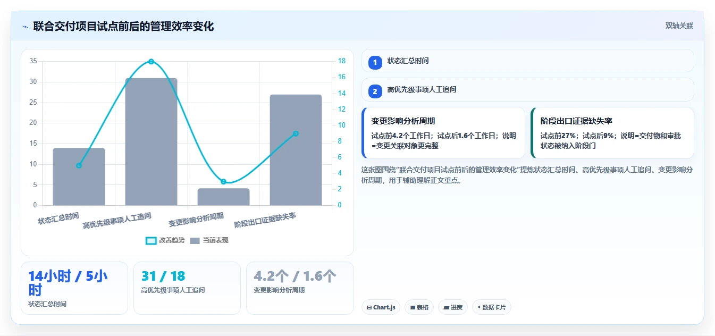This screenshot has height=336, width=715.
Task: Select the 阶段出口证据缺失率 detail card
Action: (x=612, y=133)
